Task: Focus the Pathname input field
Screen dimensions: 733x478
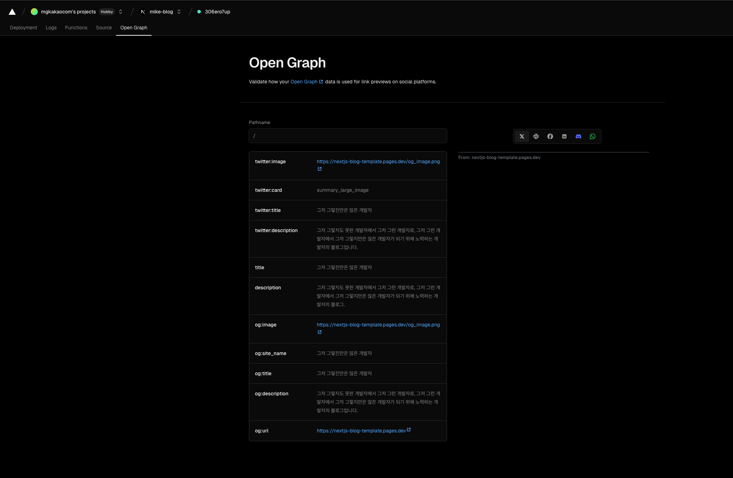Action: 348,136
